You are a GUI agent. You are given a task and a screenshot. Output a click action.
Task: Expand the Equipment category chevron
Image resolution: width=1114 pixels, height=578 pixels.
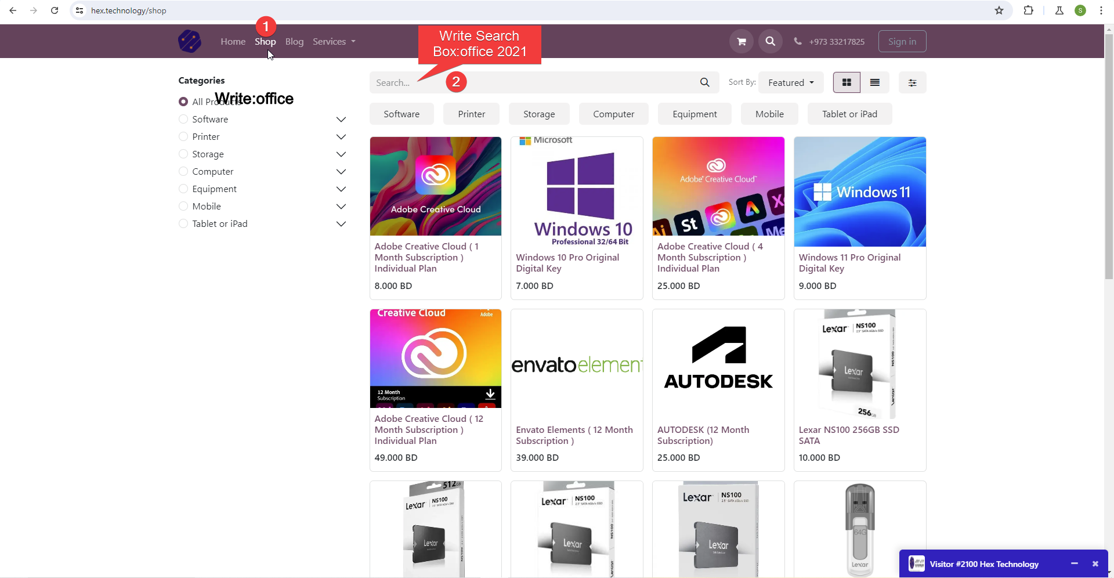(x=341, y=189)
